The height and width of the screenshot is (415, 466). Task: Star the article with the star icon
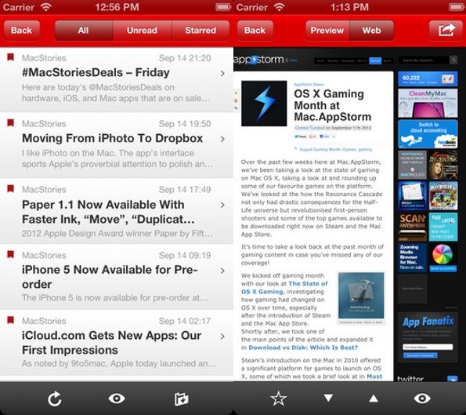[x=279, y=399]
